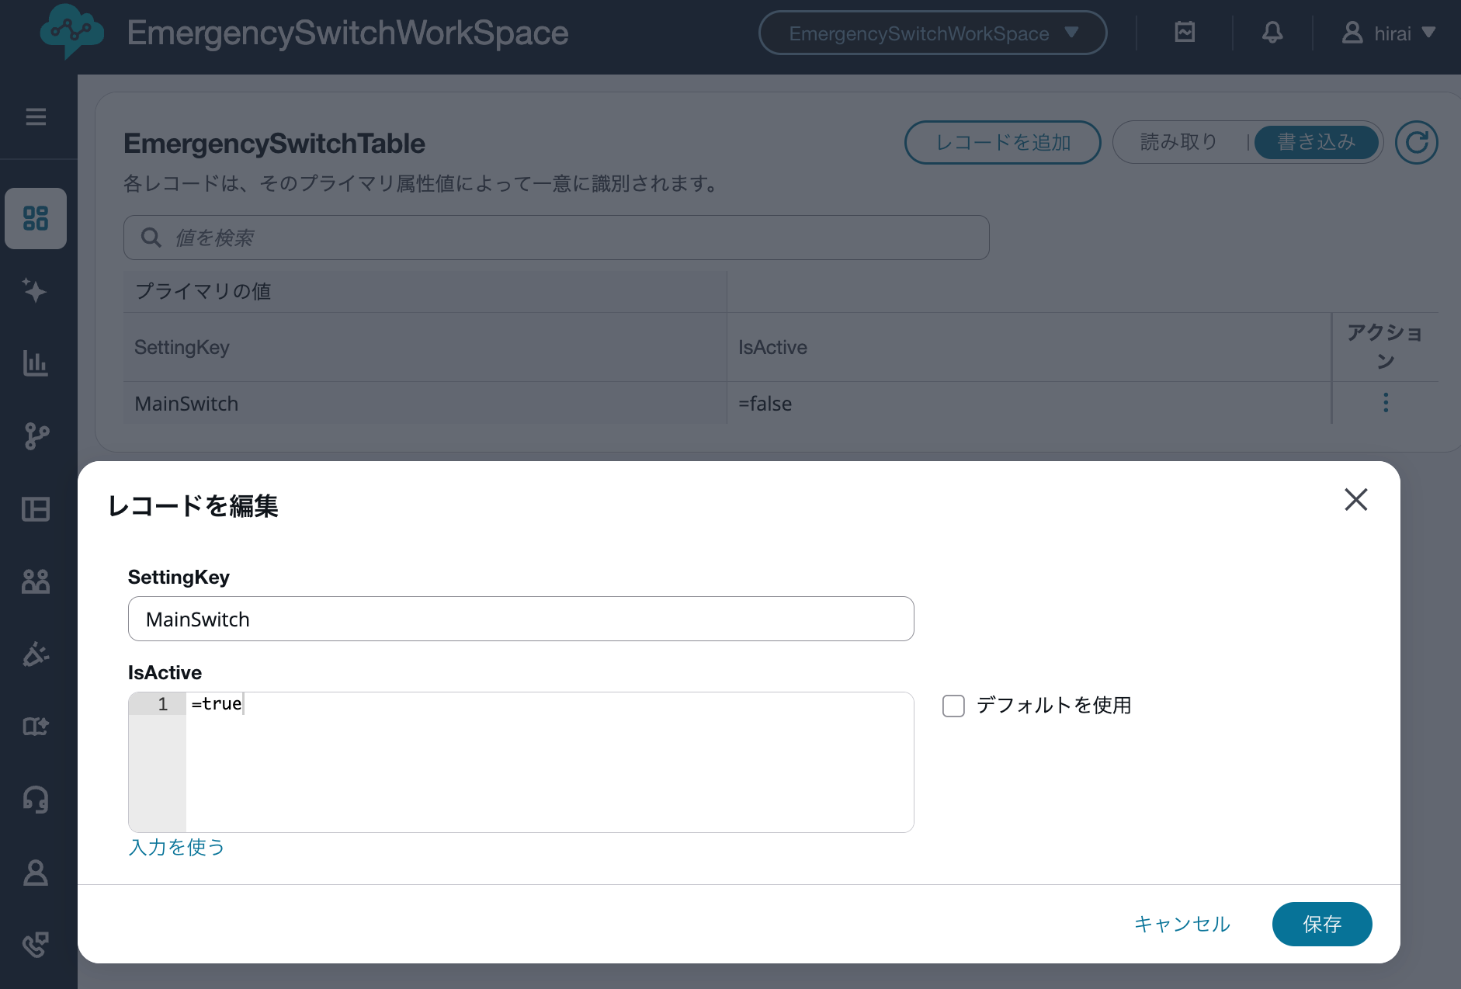Screen dimensions: 1461x989
Task: Open the support headset icon in the sidebar
Action: 36,800
